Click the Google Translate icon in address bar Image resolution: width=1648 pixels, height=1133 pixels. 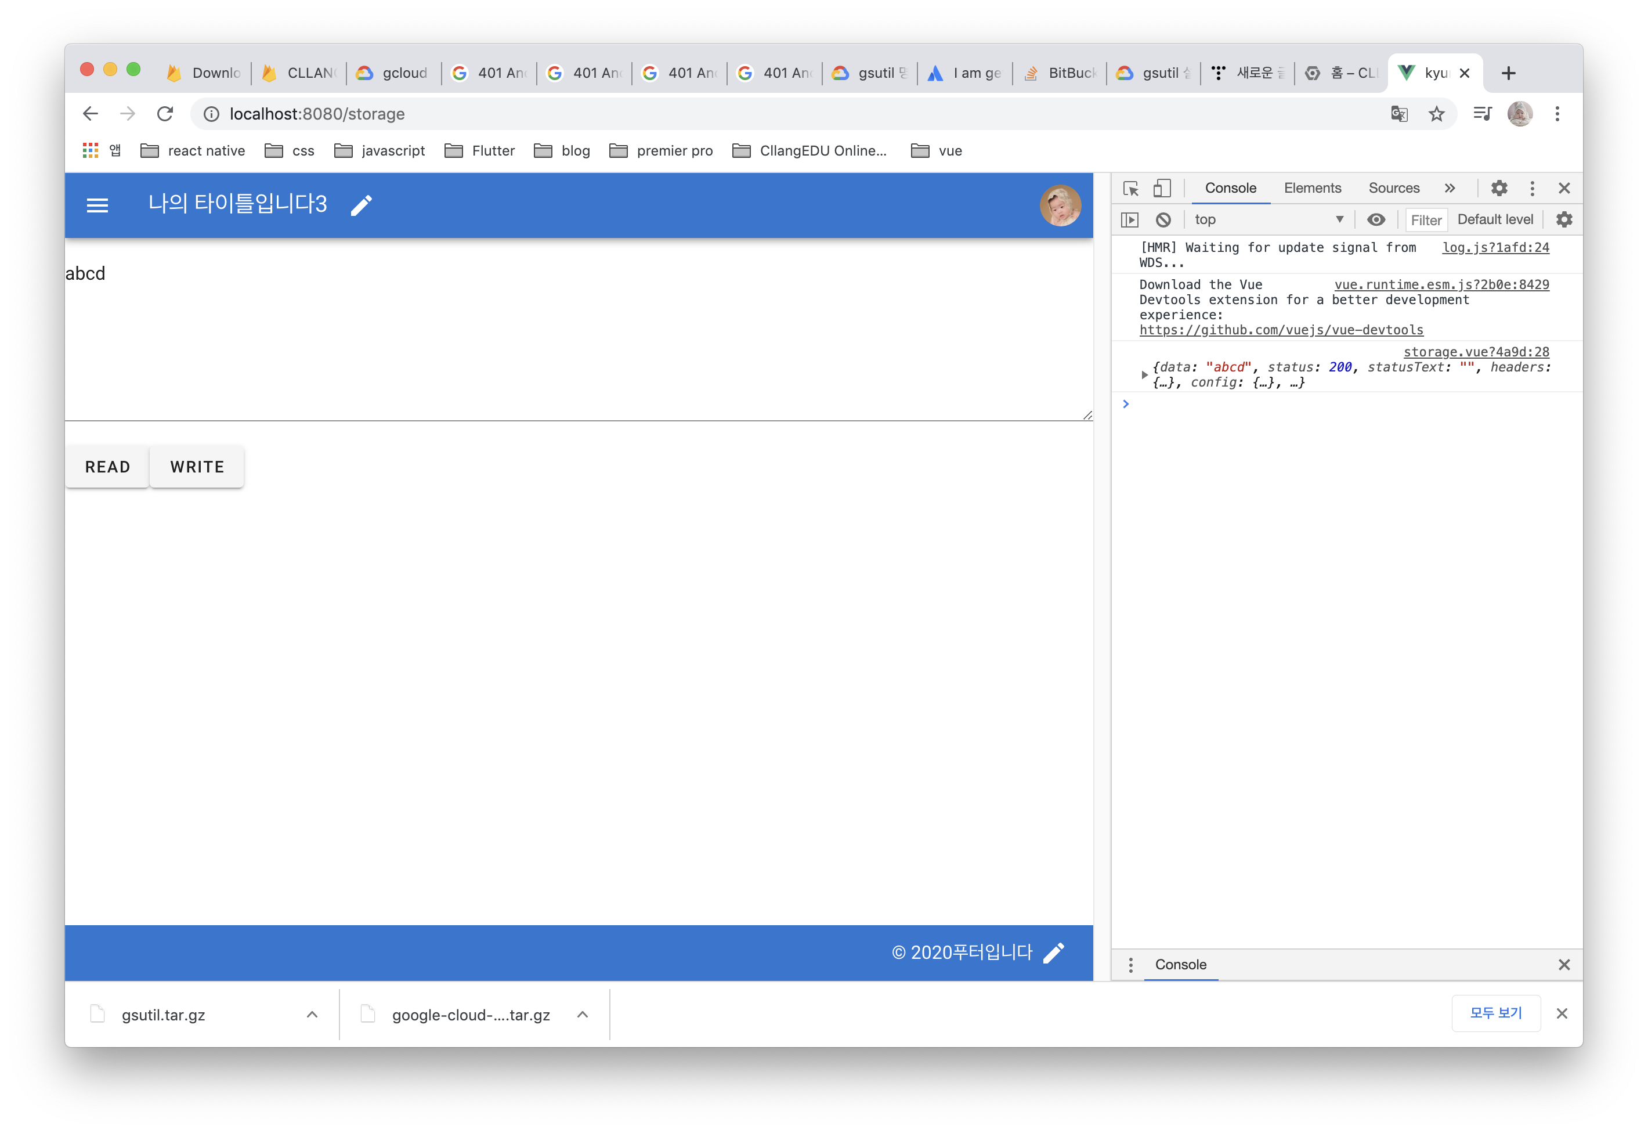pyautogui.click(x=1399, y=114)
